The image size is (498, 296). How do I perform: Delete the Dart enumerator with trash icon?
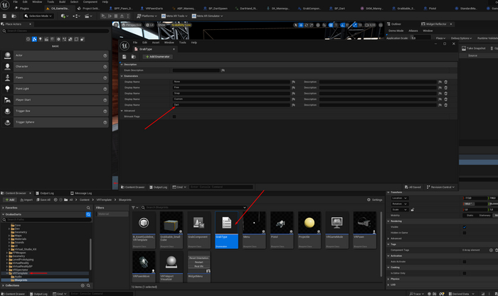tap(445, 104)
